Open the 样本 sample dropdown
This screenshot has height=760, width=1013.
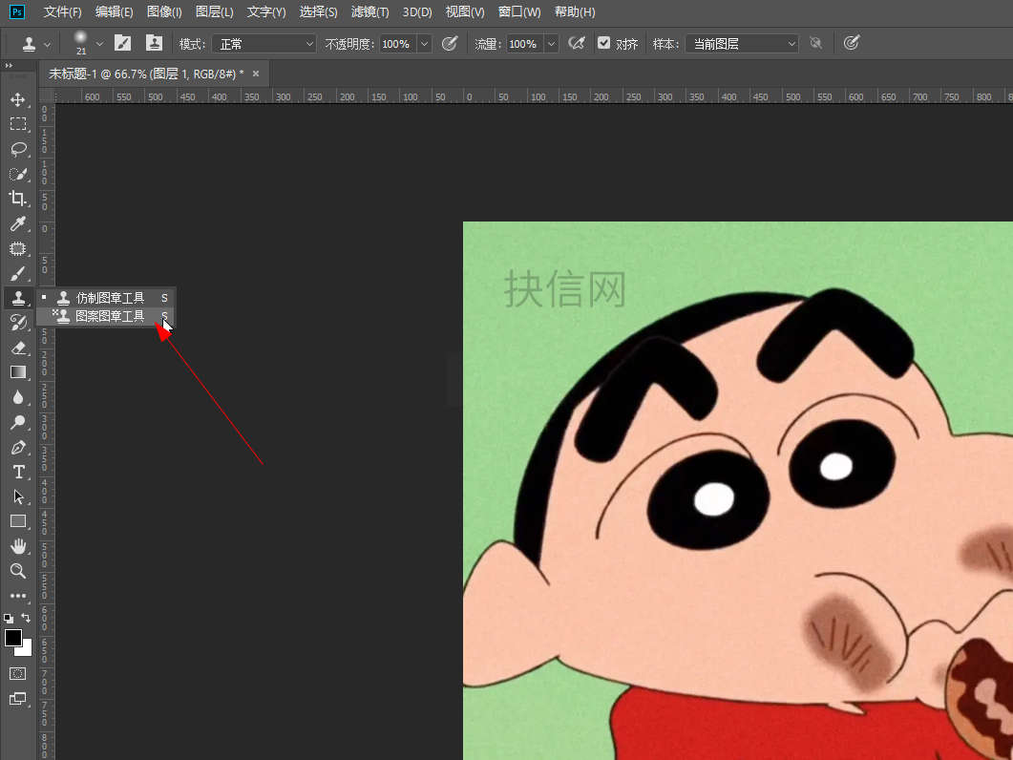(x=742, y=44)
